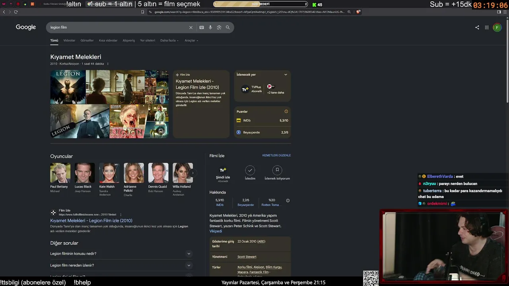View Willa Holland cast photo

183,173
